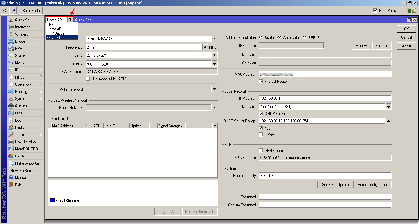Viewport: 419px width, 224px height.
Task: Open the Log icon in sidebar
Action: point(11,120)
